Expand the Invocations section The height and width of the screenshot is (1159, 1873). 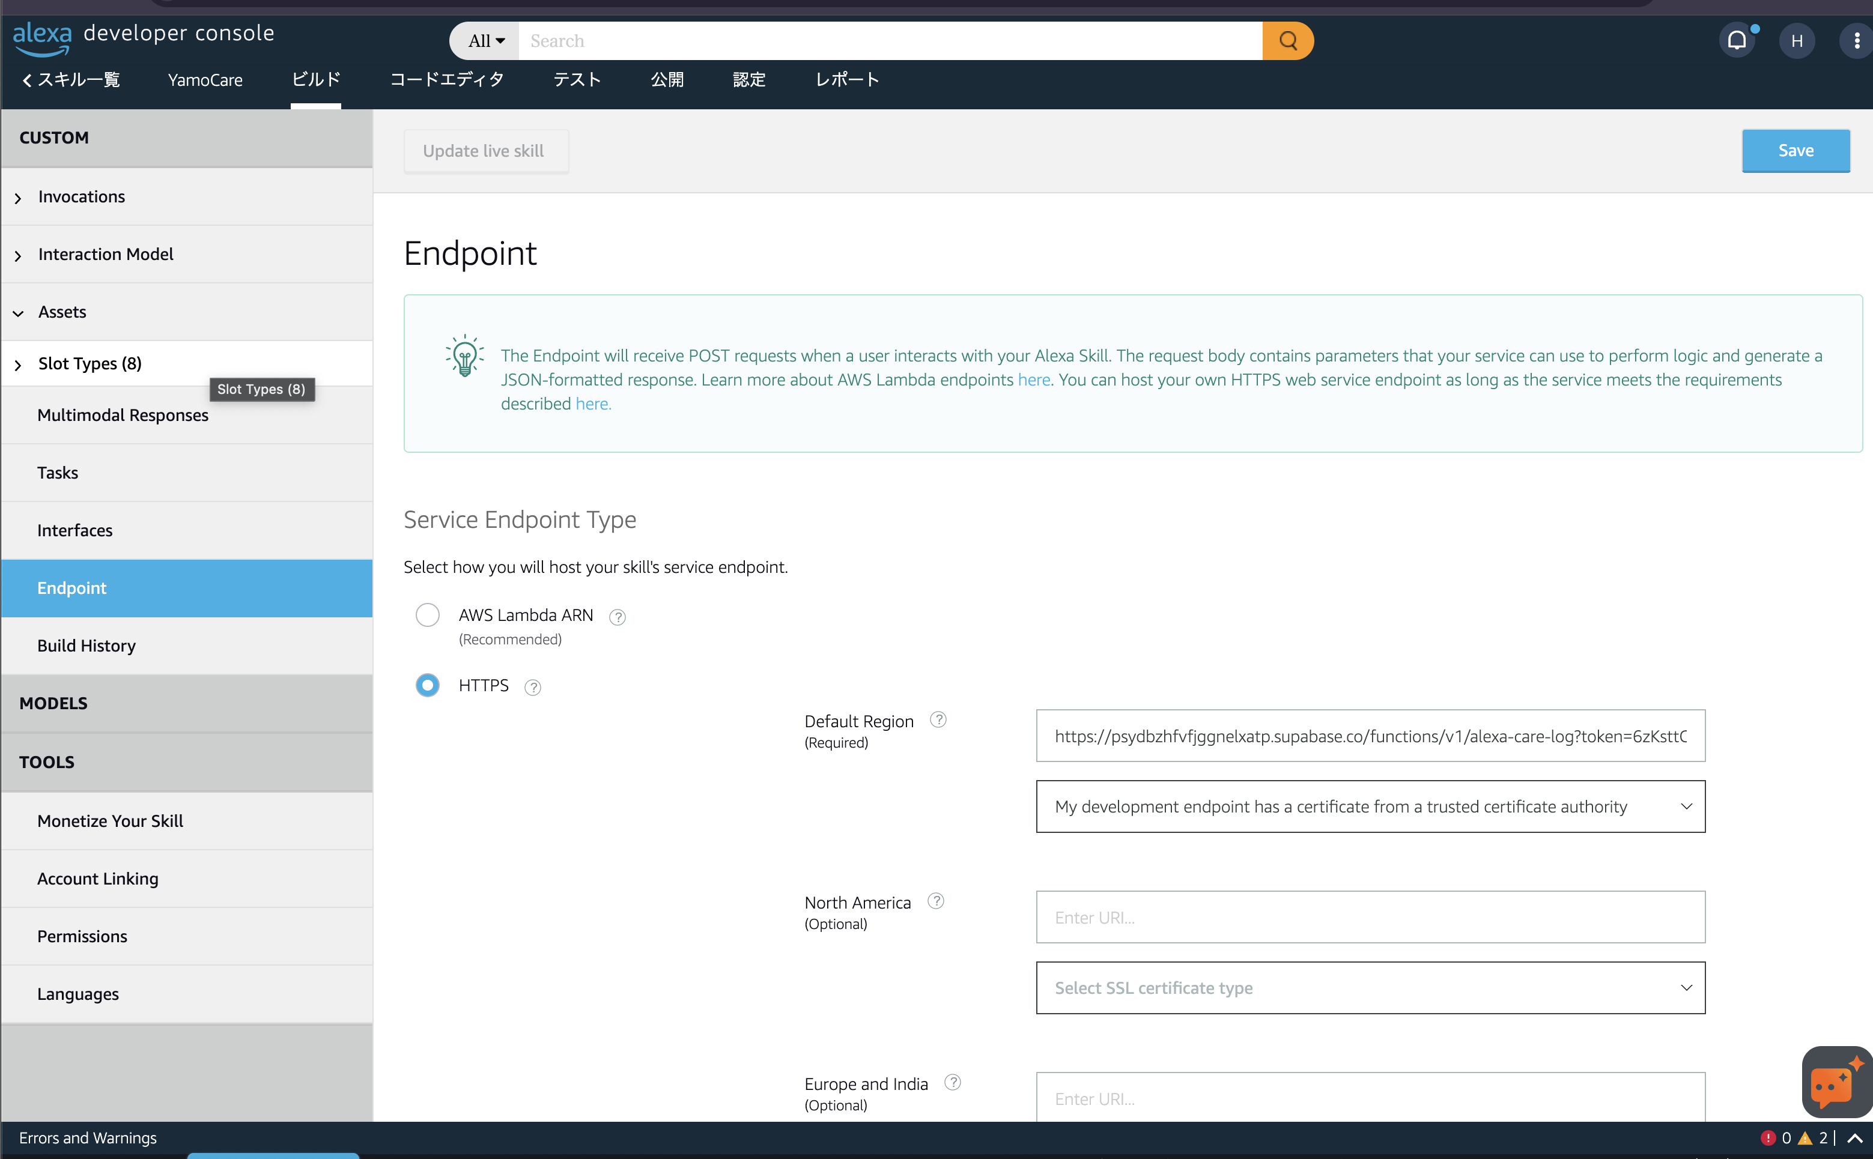pyautogui.click(x=187, y=197)
